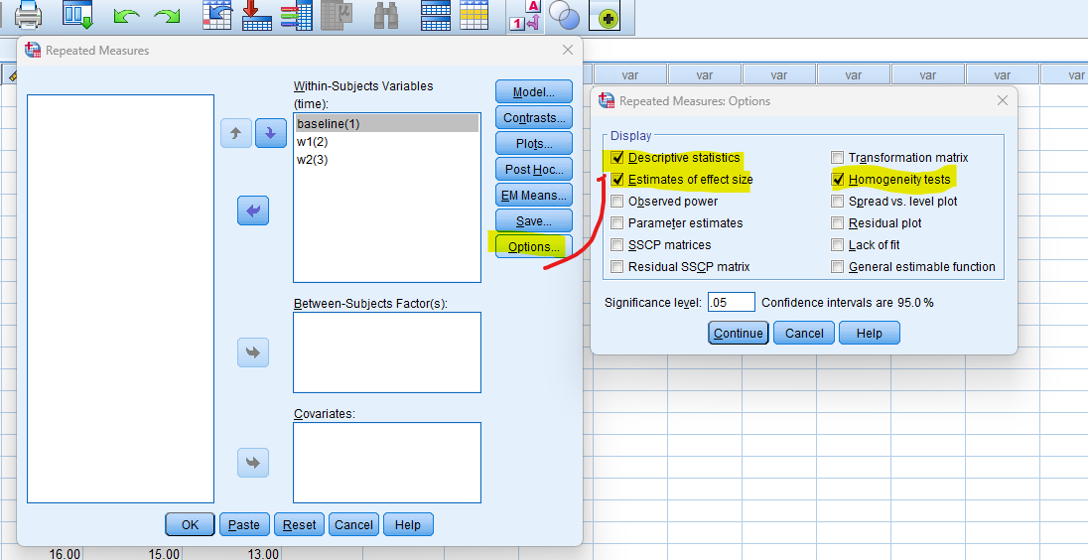Click the Significance level input field
The image size is (1088, 560).
click(x=732, y=303)
